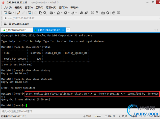Click the feedback speech bubble icon
160x119 pixels.
coord(118,13)
